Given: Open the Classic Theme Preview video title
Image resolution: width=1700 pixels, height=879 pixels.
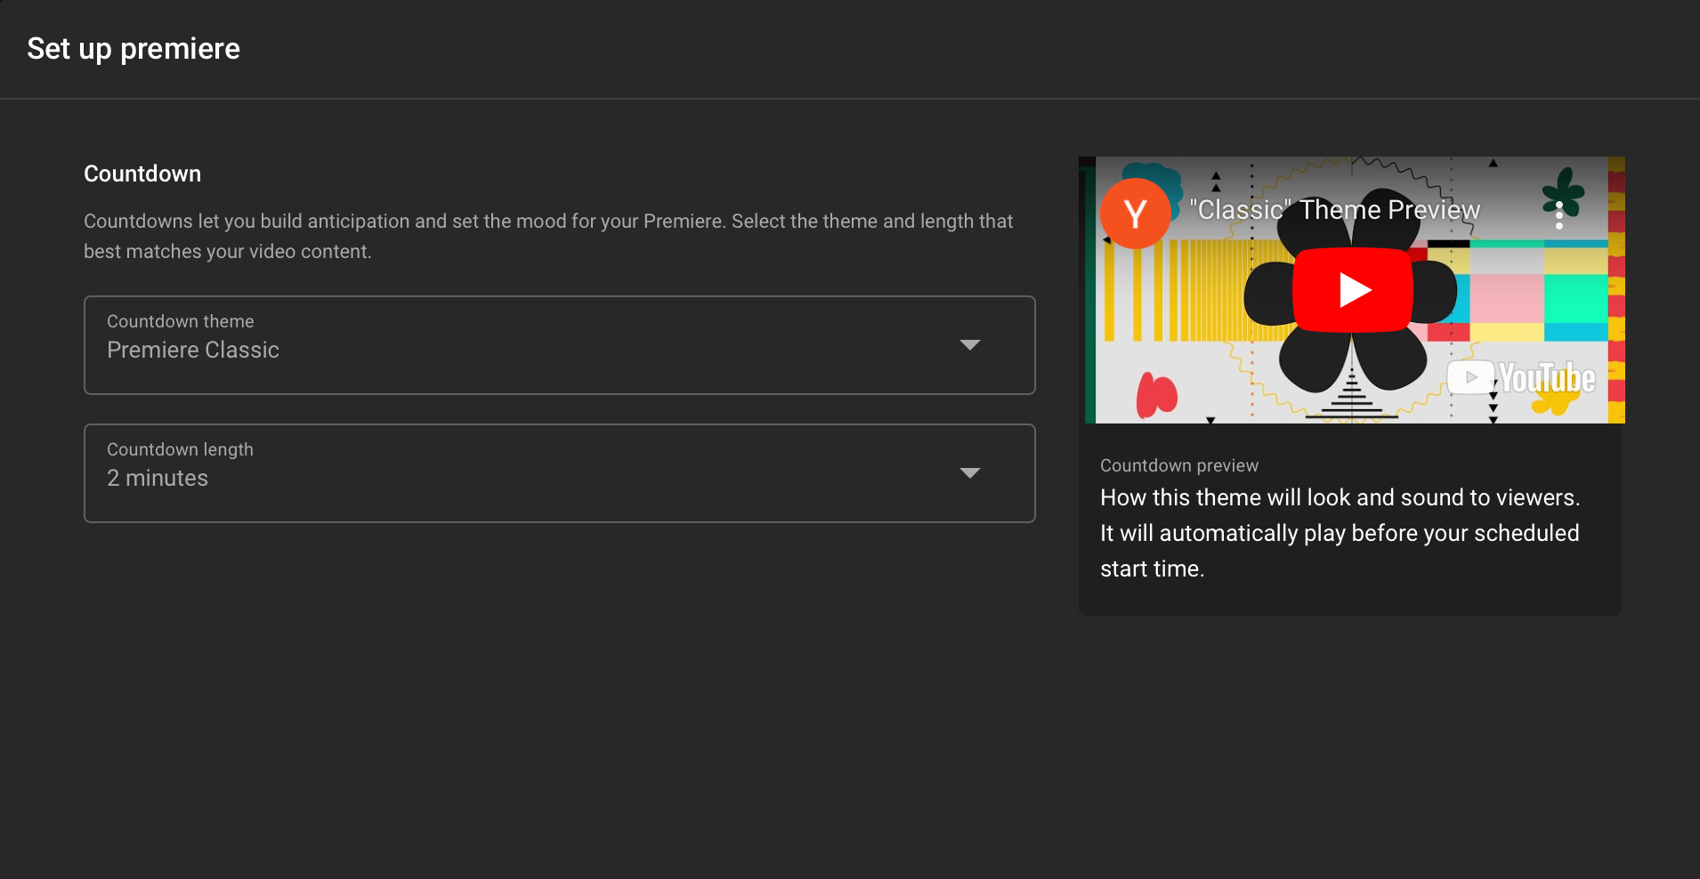Looking at the screenshot, I should [1333, 209].
